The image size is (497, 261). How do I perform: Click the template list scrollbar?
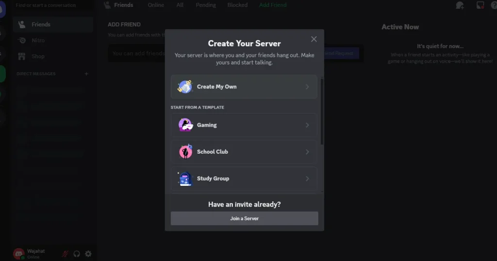click(322, 112)
